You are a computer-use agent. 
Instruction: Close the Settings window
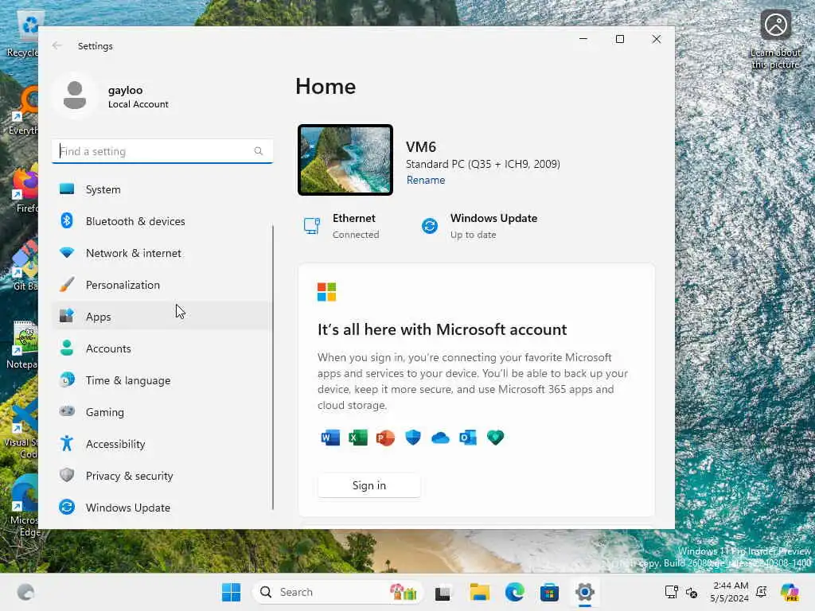[657, 39]
